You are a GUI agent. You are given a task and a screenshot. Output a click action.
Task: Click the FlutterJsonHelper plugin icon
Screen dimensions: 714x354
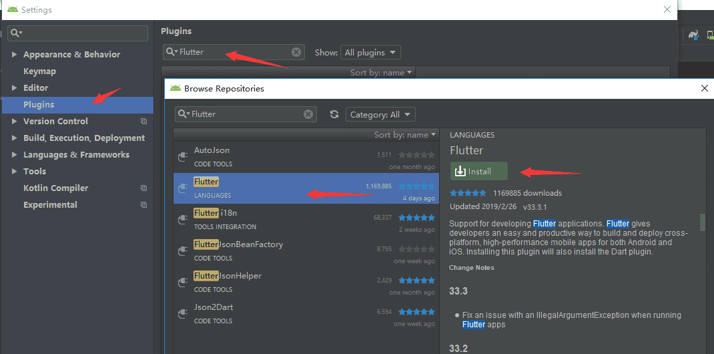(183, 283)
